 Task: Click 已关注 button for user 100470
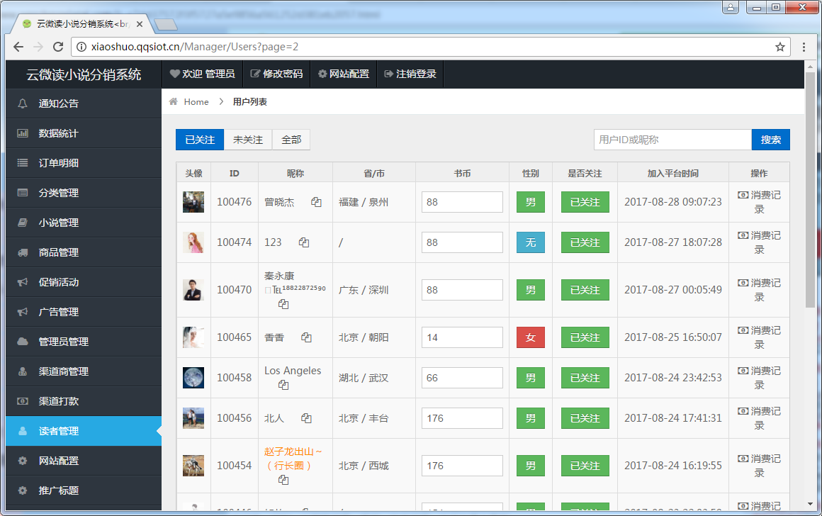click(x=585, y=289)
